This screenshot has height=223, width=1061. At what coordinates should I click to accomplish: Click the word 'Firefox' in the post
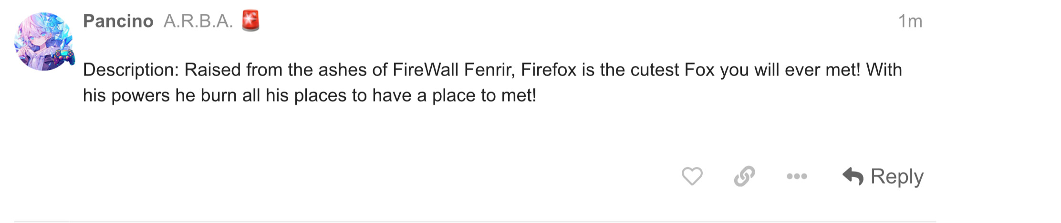[x=548, y=70]
